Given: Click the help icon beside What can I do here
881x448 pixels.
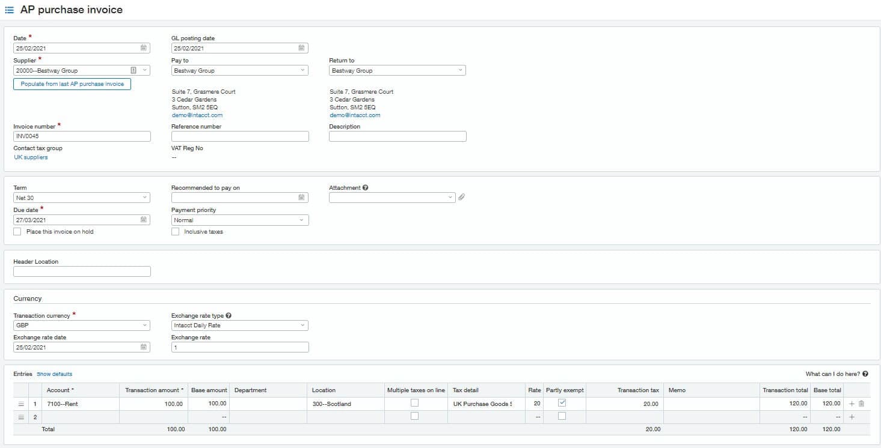Looking at the screenshot, I should [865, 374].
